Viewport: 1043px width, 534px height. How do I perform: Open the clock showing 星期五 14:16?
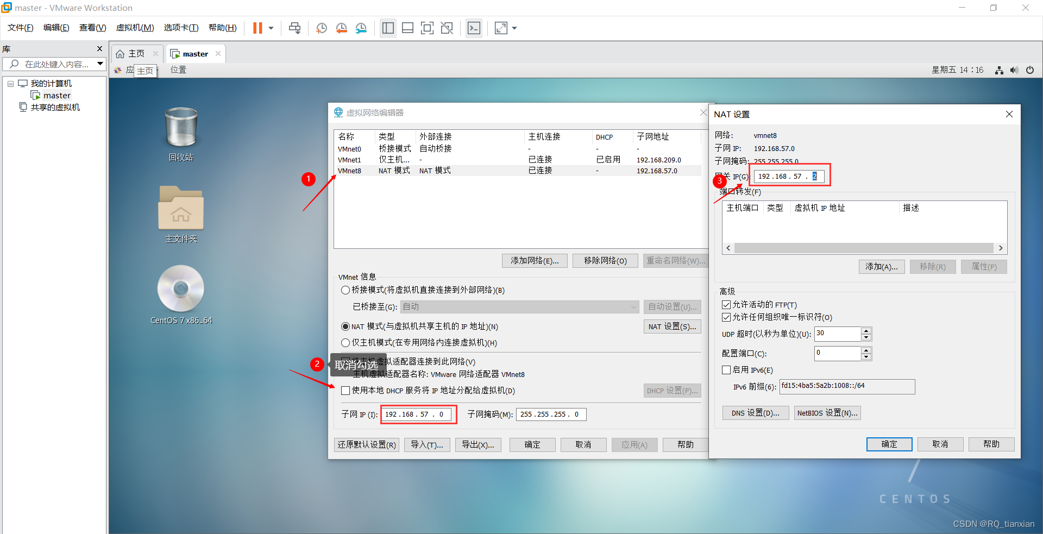[x=958, y=70]
